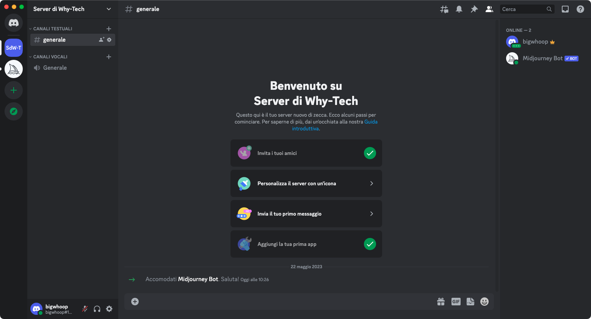Select the generale text channel

pos(73,40)
